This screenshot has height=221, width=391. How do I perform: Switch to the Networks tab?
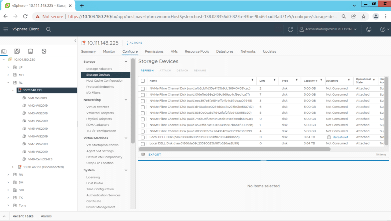(248, 51)
